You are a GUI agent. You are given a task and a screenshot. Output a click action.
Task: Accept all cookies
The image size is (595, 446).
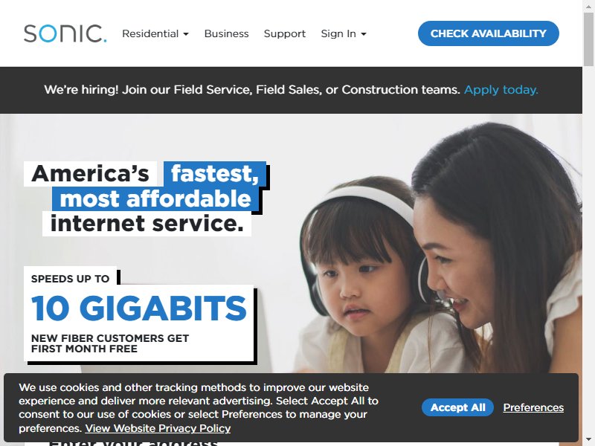457,407
